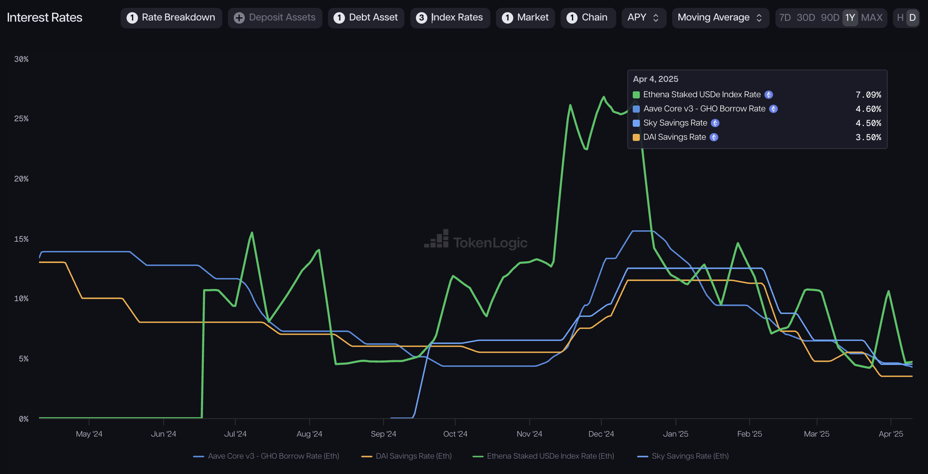Click the Ethereum icon beside Aave Core v3 - GHO Borrow Rate
Viewport: 928px width, 474px height.
pyautogui.click(x=773, y=109)
